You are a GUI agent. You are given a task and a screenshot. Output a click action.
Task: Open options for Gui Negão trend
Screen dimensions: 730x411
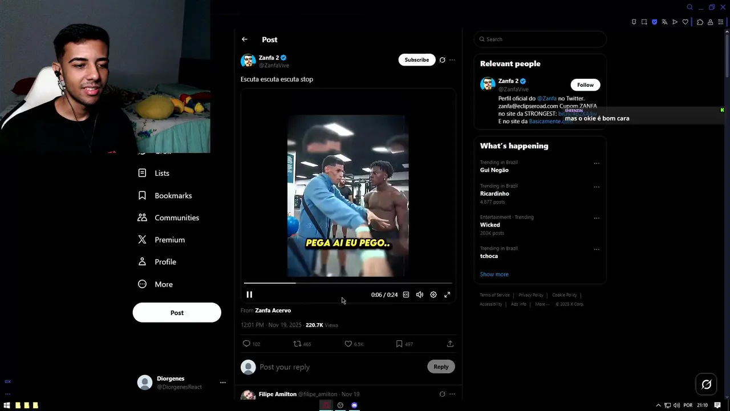tap(597, 163)
